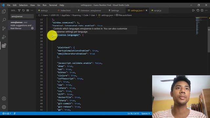Click Ln 16, Col 35 in status bar
Viewport: 210px width, 118px height.
(133, 114)
